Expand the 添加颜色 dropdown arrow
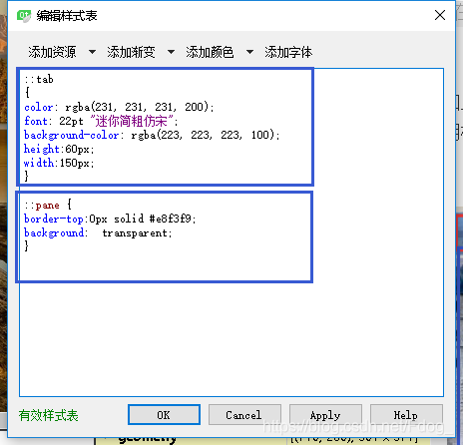 pos(249,52)
